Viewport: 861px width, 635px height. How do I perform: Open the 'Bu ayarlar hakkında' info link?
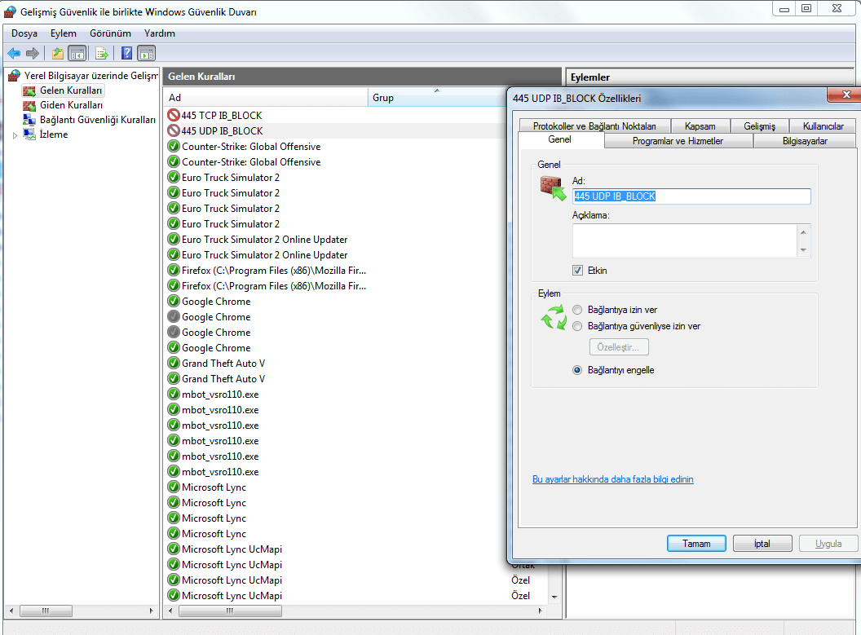coord(612,479)
